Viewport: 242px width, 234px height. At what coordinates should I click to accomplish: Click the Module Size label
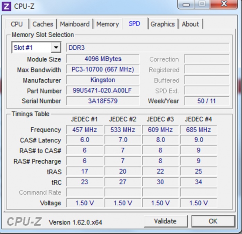(44, 59)
